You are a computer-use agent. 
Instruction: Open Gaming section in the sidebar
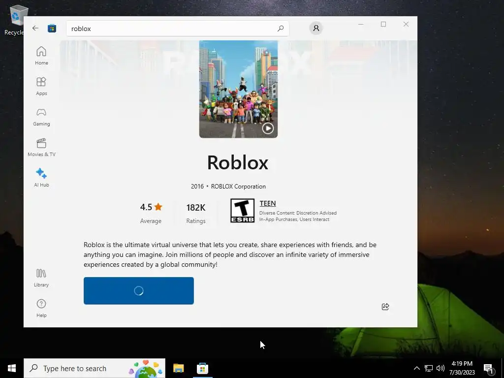41,117
